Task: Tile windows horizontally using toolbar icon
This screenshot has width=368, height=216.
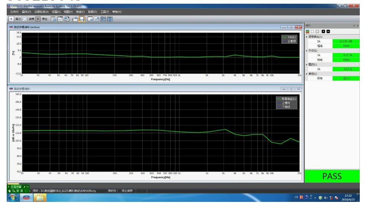Action: 104,19
